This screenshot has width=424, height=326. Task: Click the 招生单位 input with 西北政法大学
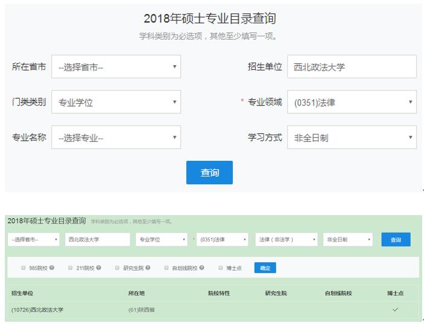(352, 67)
